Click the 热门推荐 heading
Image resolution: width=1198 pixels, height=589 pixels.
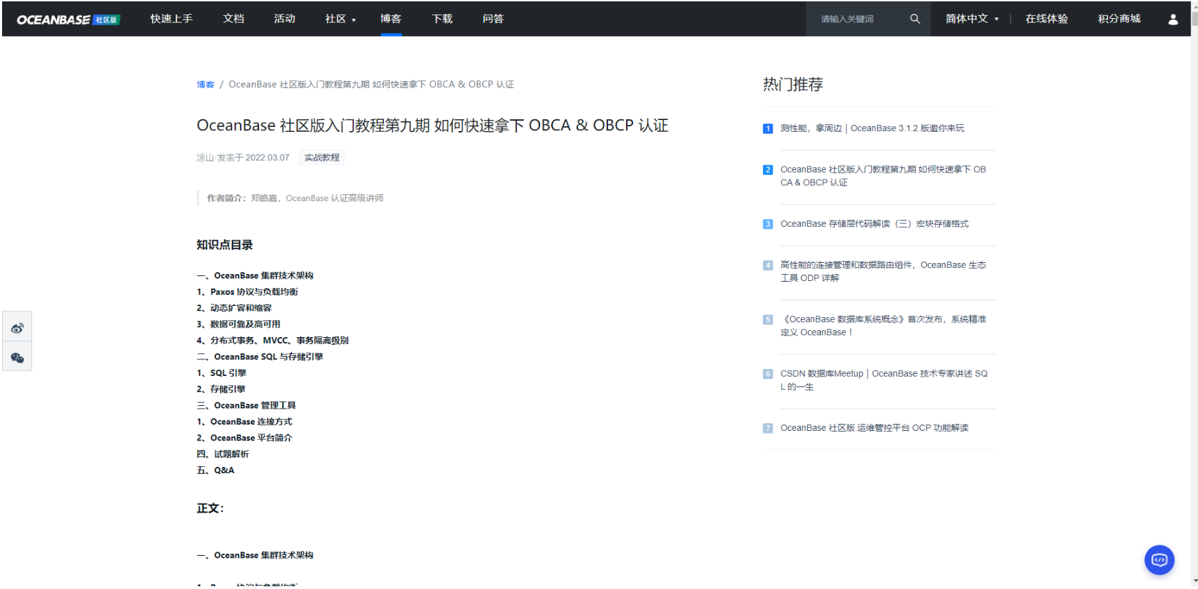[793, 85]
